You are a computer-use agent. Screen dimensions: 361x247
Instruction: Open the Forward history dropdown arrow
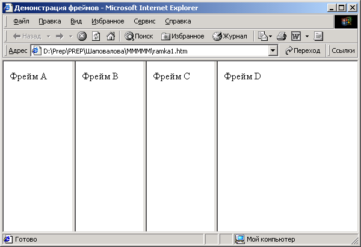[x=70, y=36]
